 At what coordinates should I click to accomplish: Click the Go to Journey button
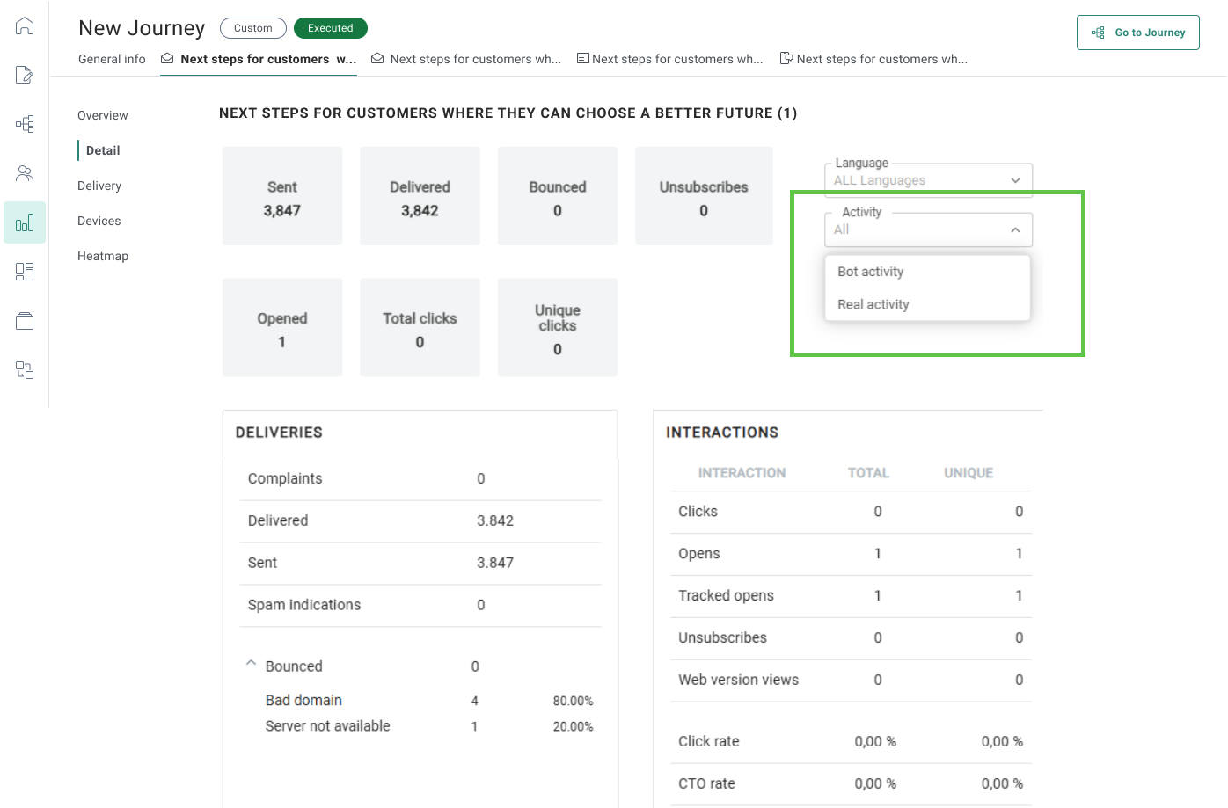pos(1137,33)
